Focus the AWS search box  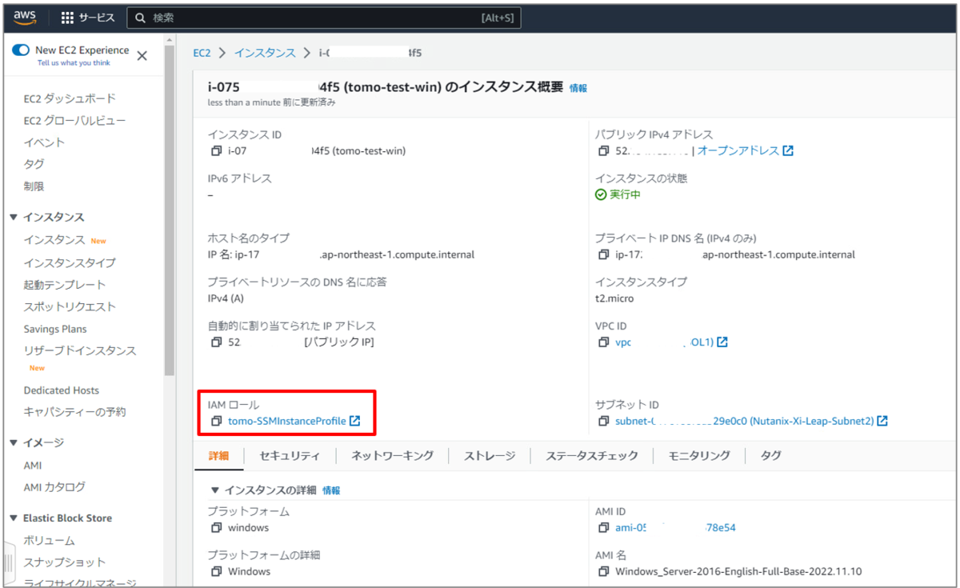[x=325, y=18]
